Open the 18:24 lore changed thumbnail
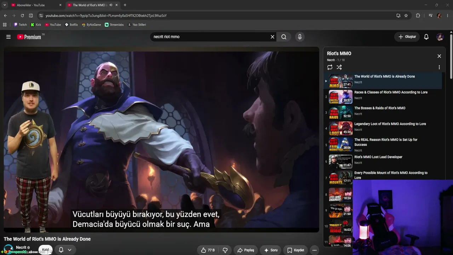Viewport: 453px width, 255px height. 340,194
